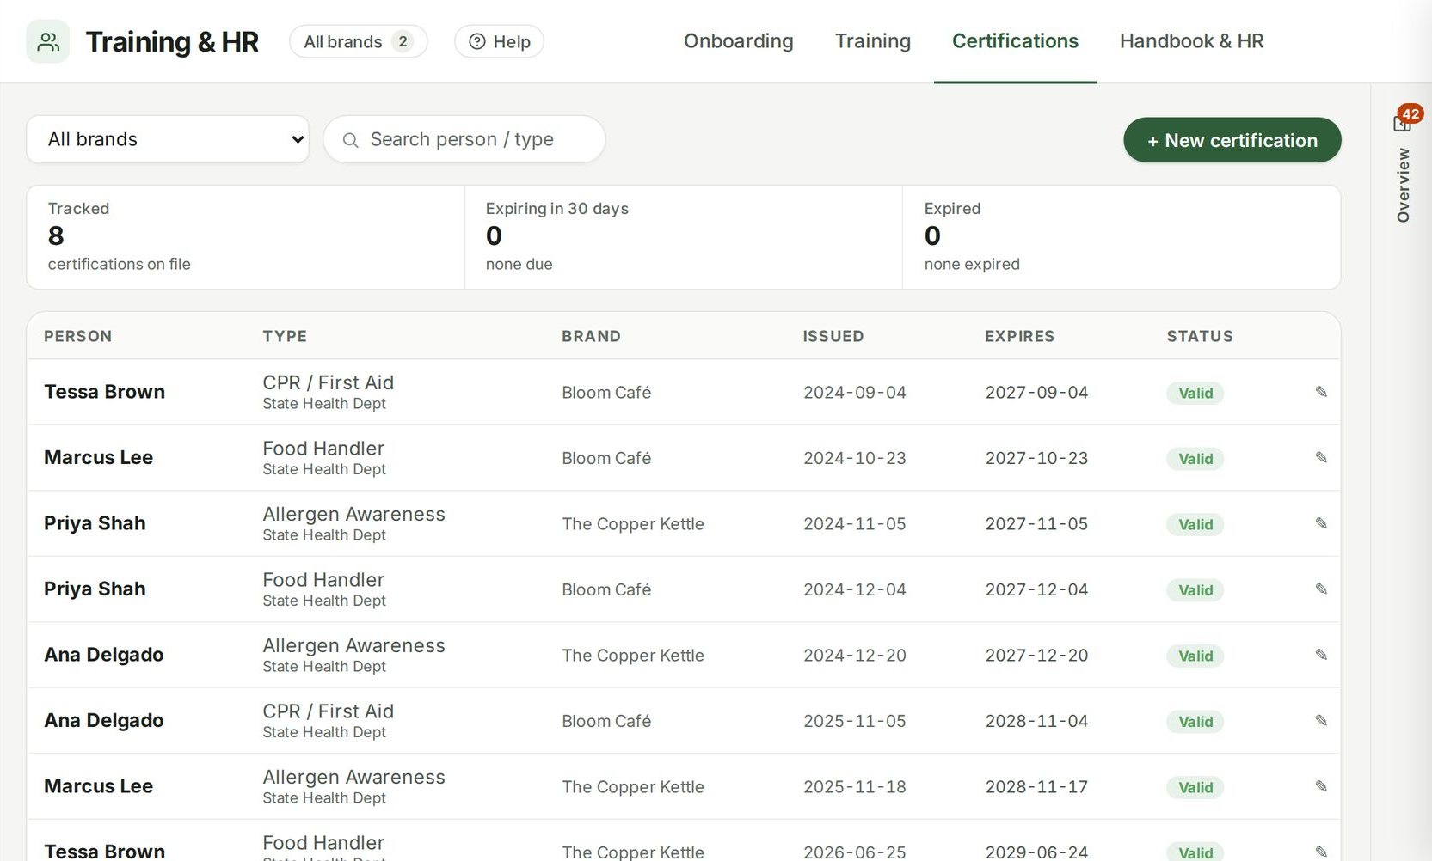Click the expiry date 2027-11-05

pyautogui.click(x=1036, y=524)
